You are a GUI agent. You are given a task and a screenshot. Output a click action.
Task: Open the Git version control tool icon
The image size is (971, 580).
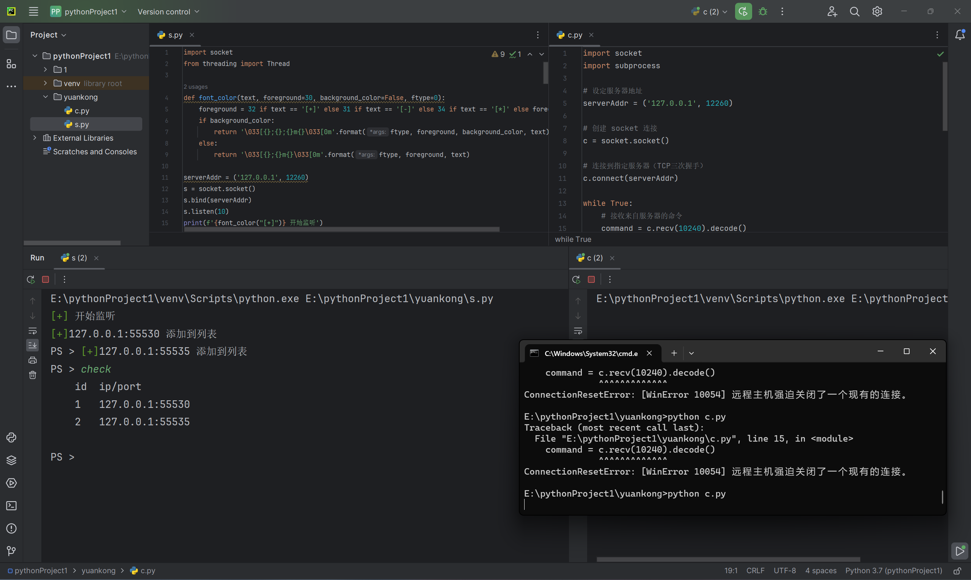point(11,551)
